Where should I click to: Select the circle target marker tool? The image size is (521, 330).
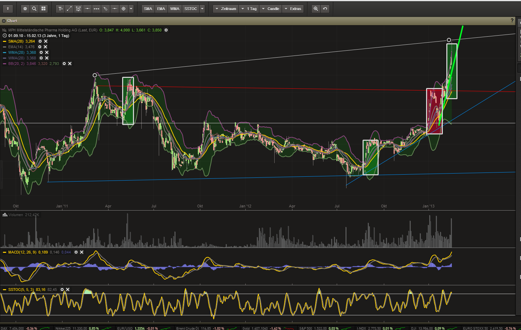[124, 9]
